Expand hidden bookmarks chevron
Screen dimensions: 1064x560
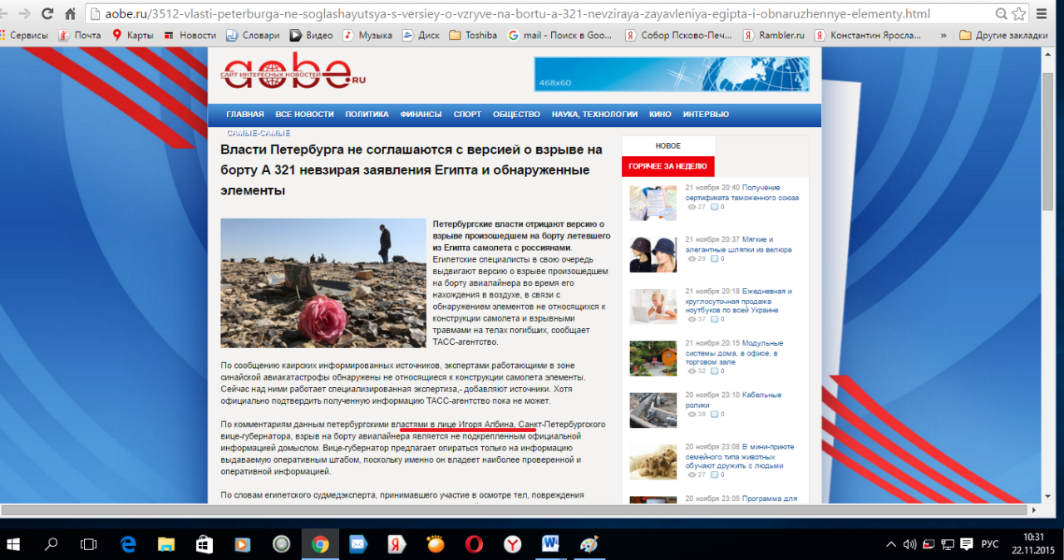[x=943, y=35]
